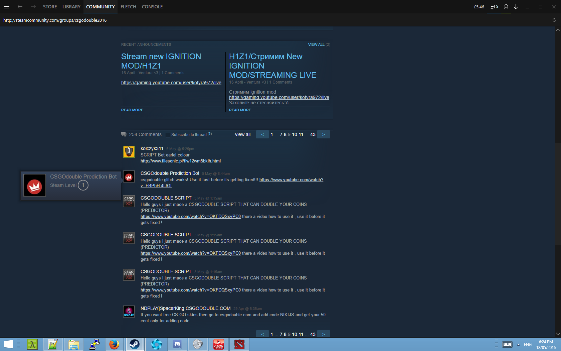Open Dota 2 taskbar icon

tap(239, 344)
